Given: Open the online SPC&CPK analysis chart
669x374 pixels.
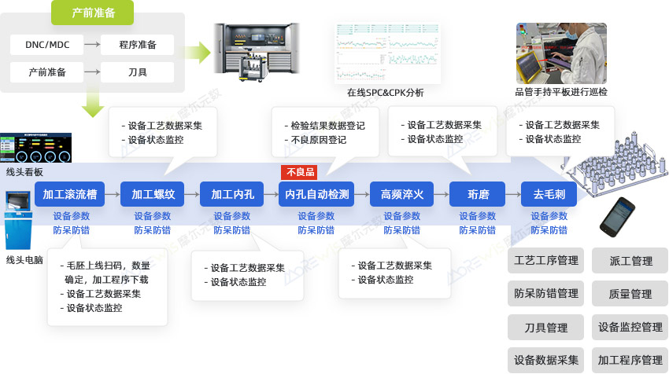Looking at the screenshot, I should [385, 52].
